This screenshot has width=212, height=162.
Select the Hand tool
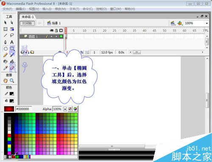click(6, 81)
